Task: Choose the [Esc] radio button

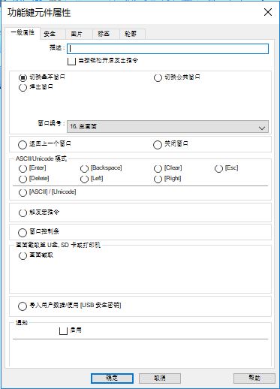Action: pos(218,168)
